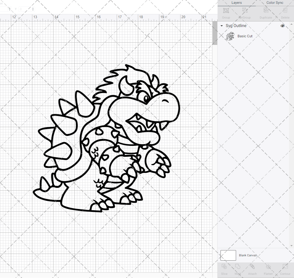Collapse the Svg Outline group
Screen dimensions: 294x278
(221, 26)
